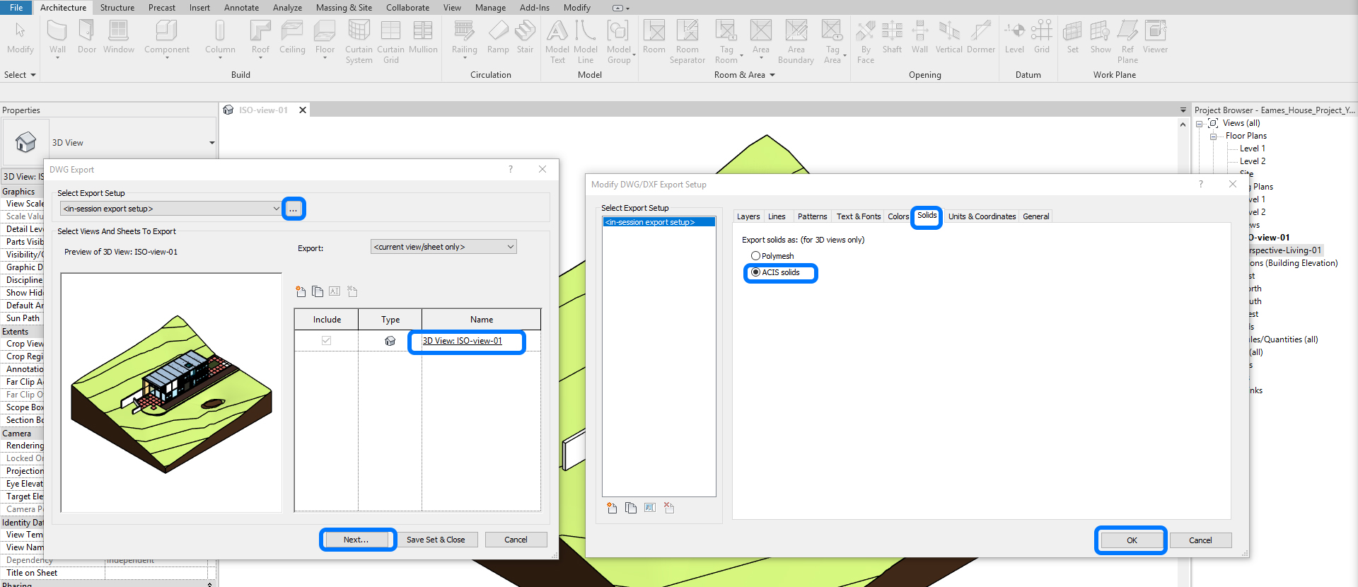Open the in-session export setup dropdown
Image resolution: width=1358 pixels, height=587 pixels.
click(x=170, y=209)
